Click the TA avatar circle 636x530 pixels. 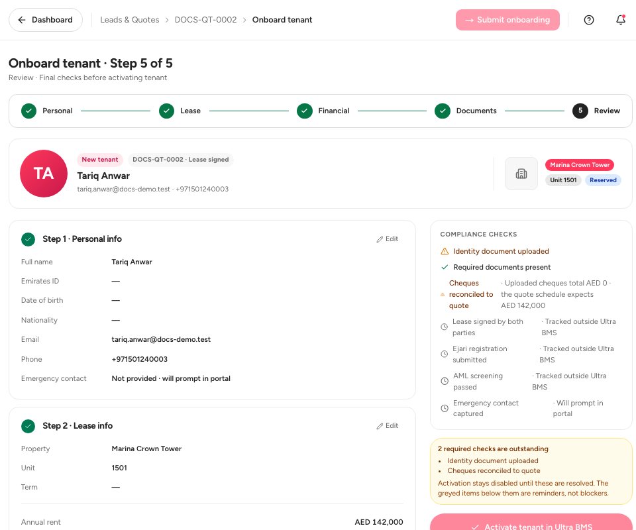(x=44, y=174)
